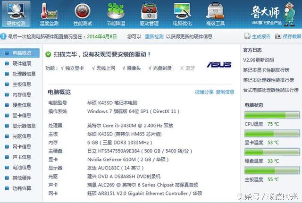Launch the 性能测试 performance test icon

83,13
